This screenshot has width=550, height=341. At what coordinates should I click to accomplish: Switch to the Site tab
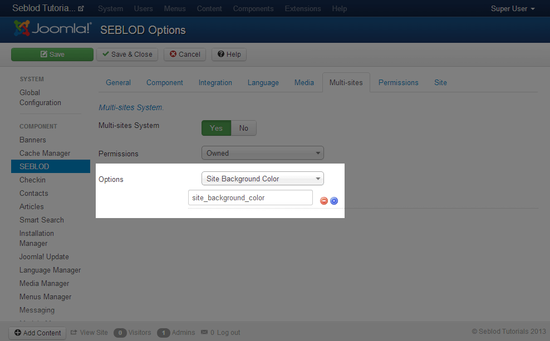pyautogui.click(x=440, y=83)
